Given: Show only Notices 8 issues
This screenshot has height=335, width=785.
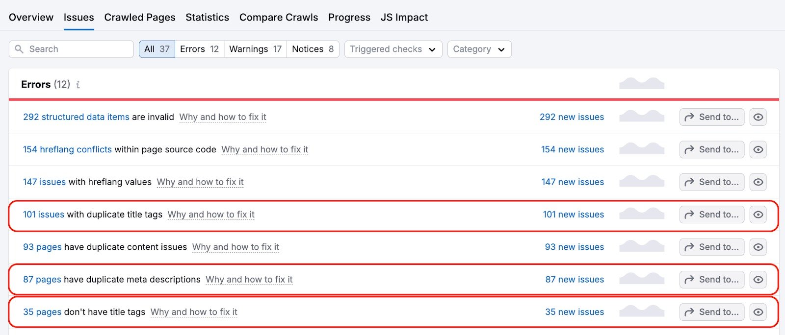Looking at the screenshot, I should [x=313, y=49].
